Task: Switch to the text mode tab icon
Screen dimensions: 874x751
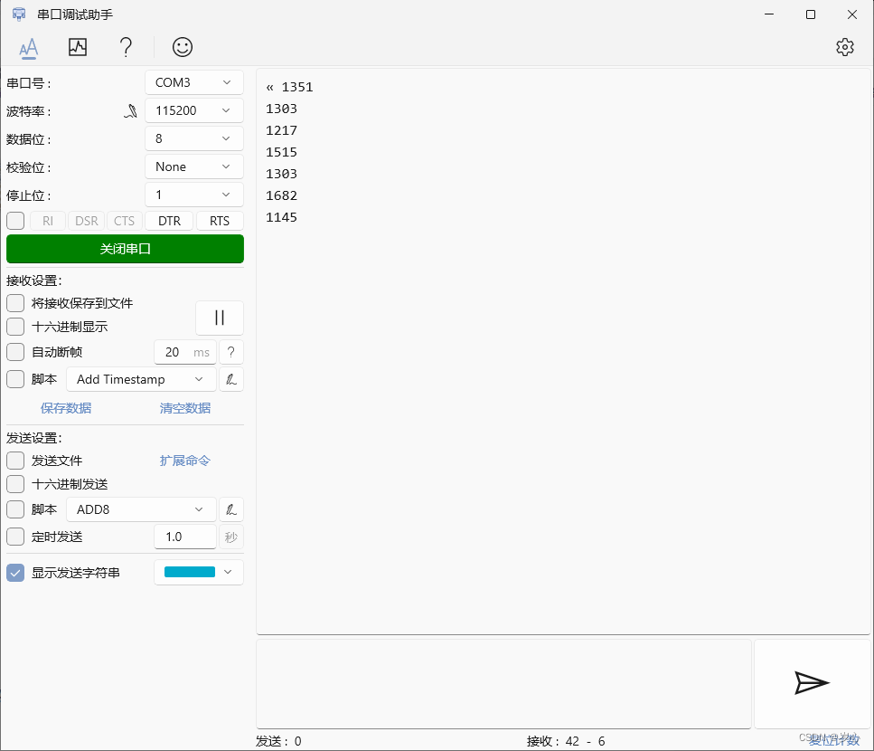Action: point(28,47)
